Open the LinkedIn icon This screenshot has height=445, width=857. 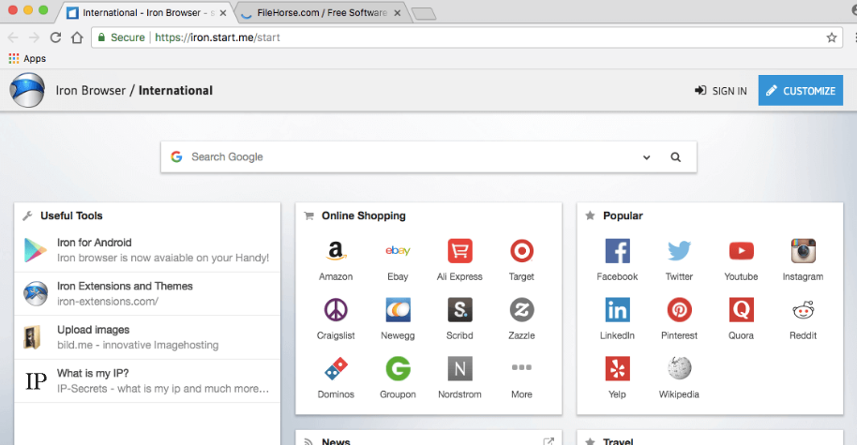coord(617,310)
